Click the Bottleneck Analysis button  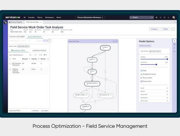coord(145,46)
